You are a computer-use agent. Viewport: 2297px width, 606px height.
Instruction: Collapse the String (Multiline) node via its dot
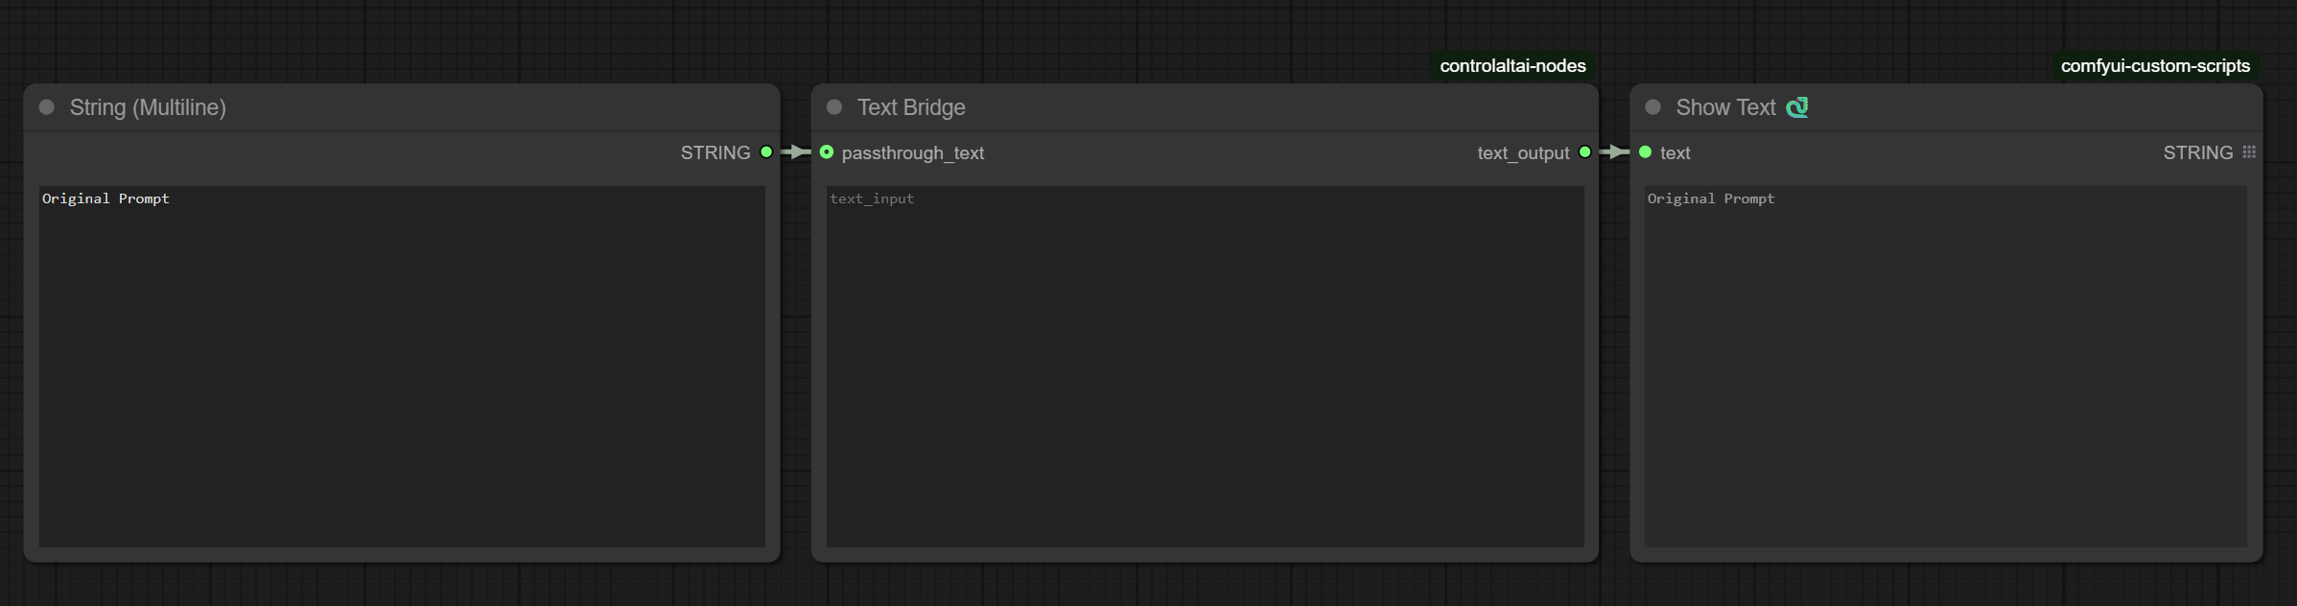pos(46,107)
